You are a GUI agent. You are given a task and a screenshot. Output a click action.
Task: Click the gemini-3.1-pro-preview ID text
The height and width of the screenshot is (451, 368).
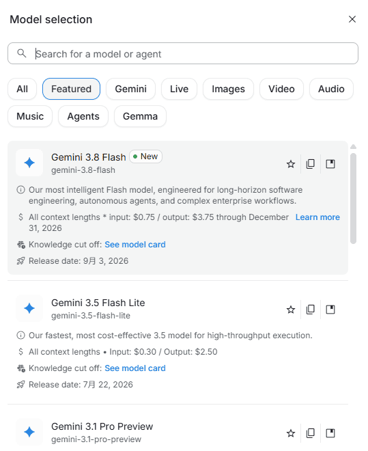(96, 439)
